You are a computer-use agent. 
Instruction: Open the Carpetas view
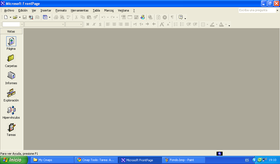point(11,61)
